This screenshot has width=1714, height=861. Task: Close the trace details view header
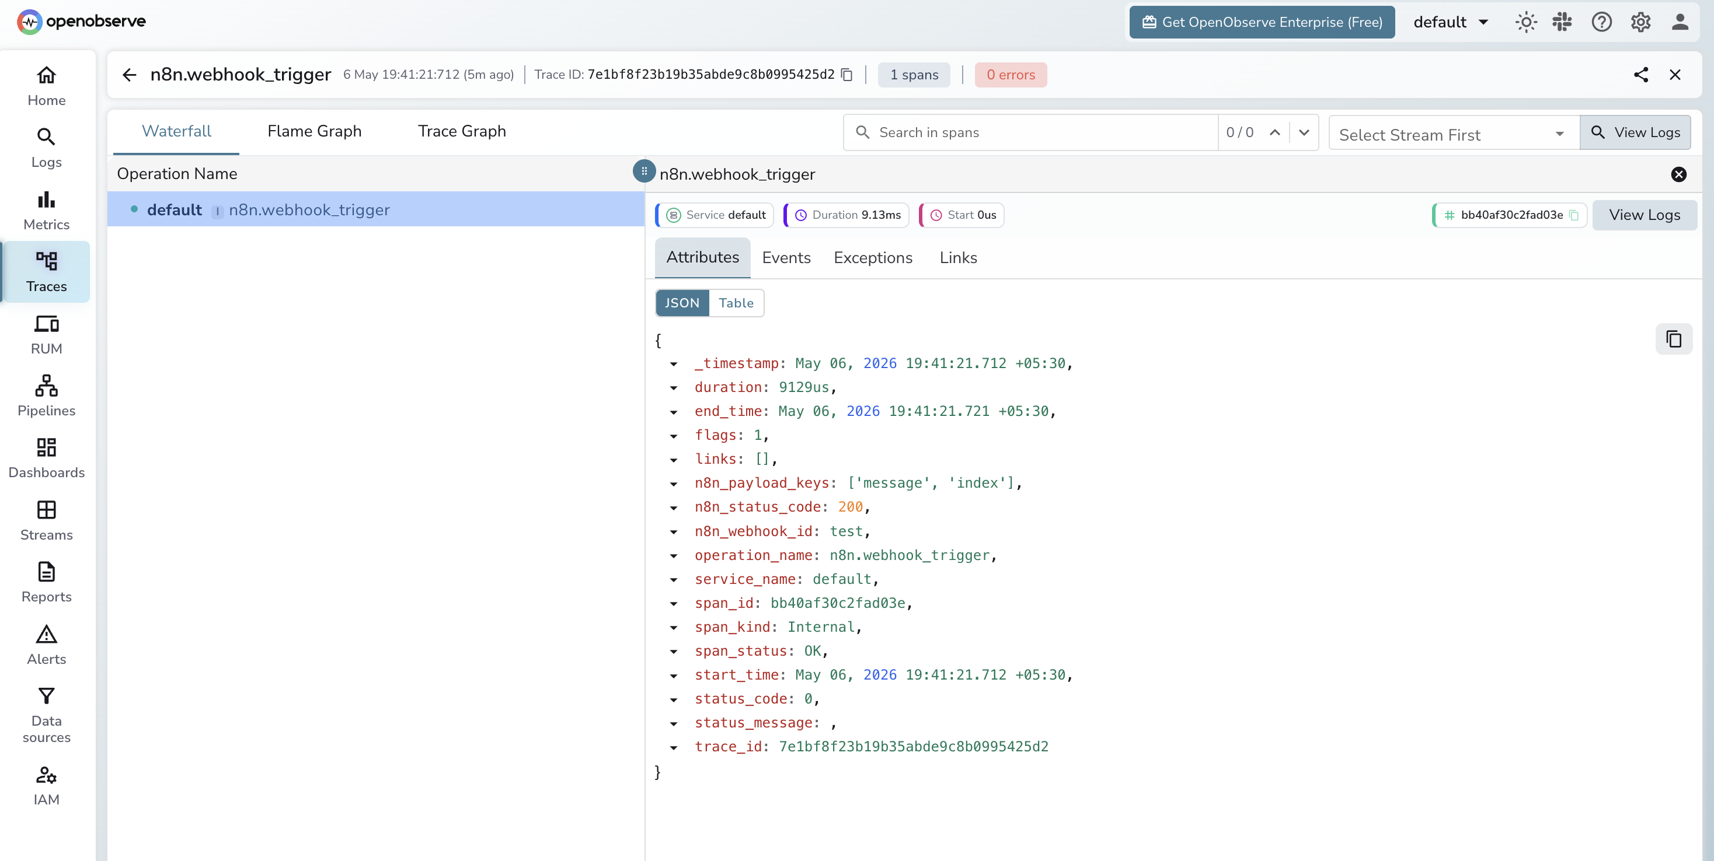[x=1675, y=75]
